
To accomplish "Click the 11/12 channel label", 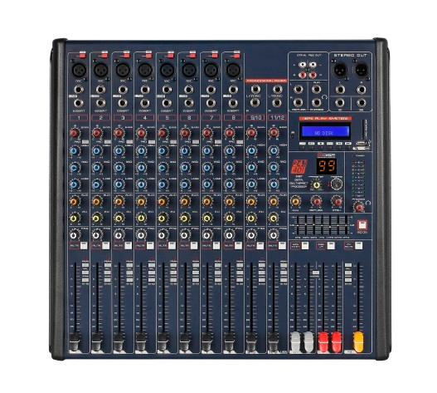I will (278, 118).
